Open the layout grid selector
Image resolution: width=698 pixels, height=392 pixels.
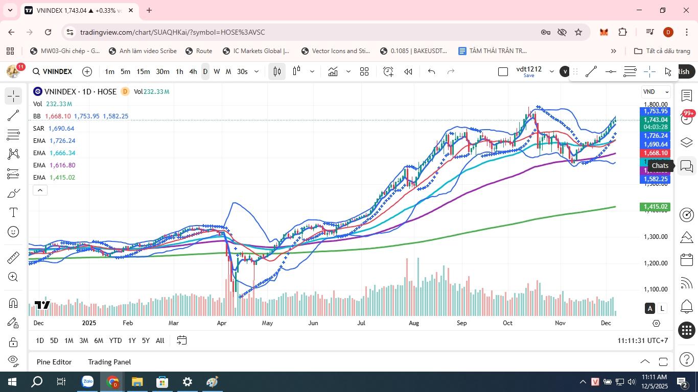pyautogui.click(x=364, y=72)
